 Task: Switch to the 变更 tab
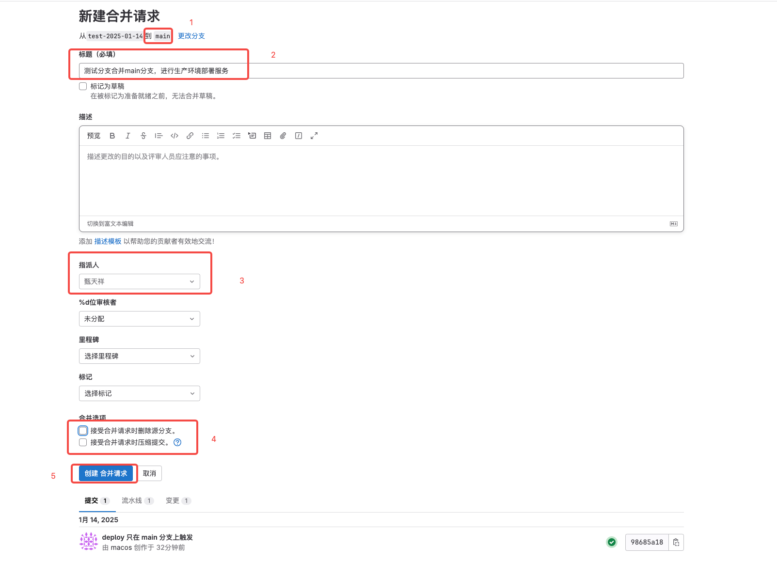tap(173, 500)
